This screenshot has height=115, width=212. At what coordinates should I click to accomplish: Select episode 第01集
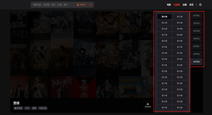click(164, 17)
